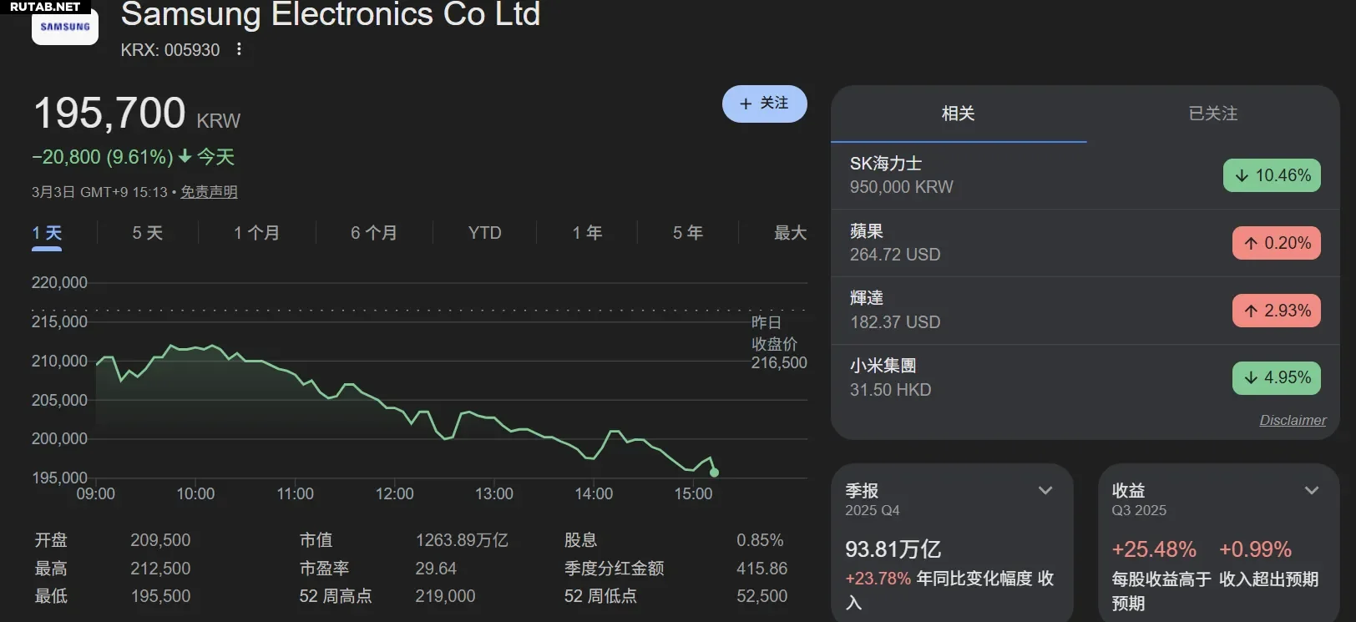Click the 关注 follow button
The width and height of the screenshot is (1356, 622).
[x=764, y=104]
